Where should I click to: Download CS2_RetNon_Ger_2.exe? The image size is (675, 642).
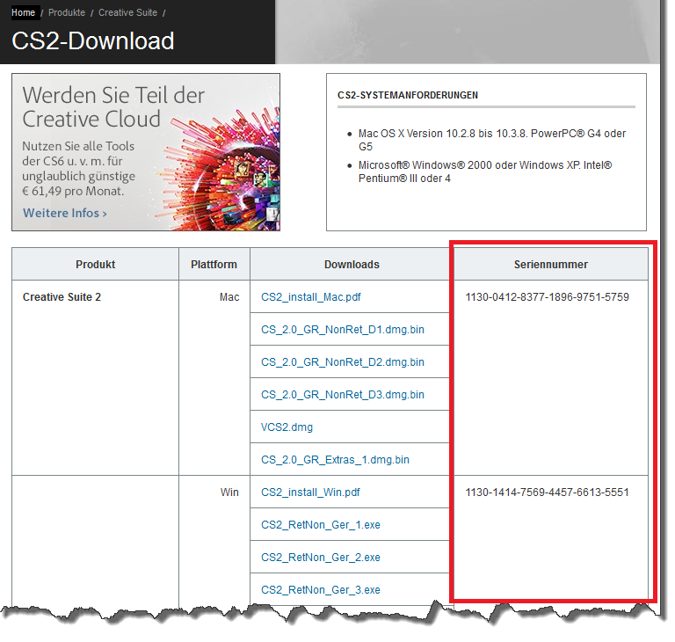coord(321,558)
